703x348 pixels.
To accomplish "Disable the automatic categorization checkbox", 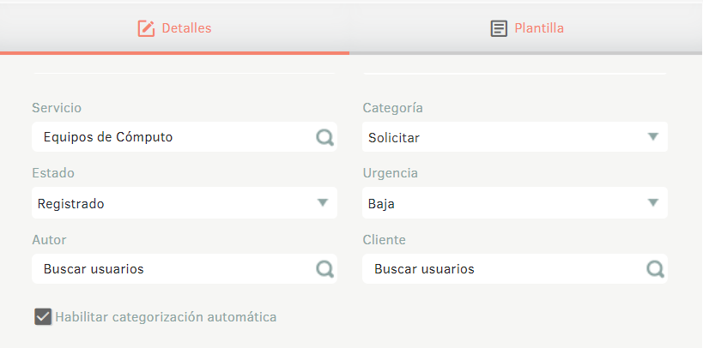I will [43, 317].
